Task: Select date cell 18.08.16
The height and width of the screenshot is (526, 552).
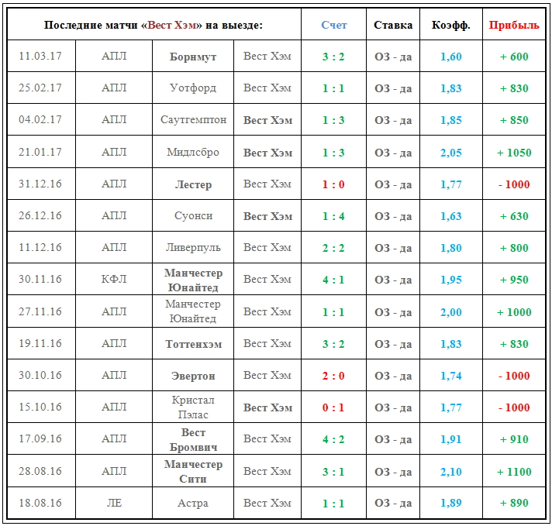Action: coord(40,503)
